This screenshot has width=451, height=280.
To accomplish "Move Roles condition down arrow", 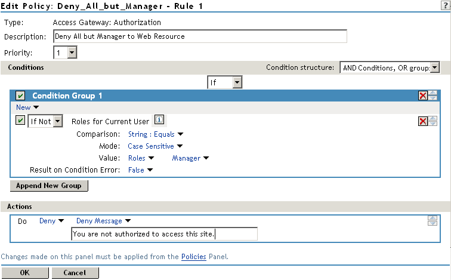I will click(x=433, y=124).
